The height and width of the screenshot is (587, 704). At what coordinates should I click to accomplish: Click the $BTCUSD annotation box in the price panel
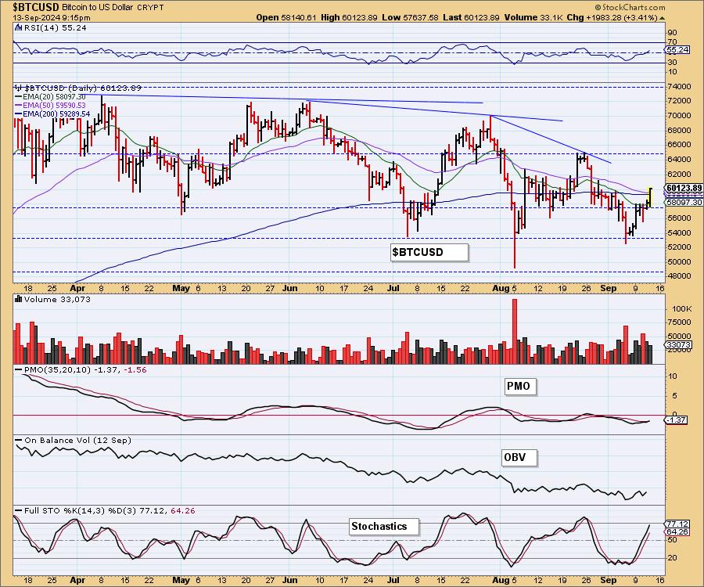tap(429, 252)
